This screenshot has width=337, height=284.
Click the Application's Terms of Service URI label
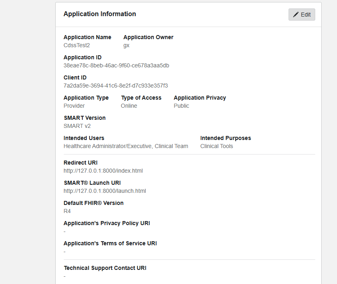[110, 243]
